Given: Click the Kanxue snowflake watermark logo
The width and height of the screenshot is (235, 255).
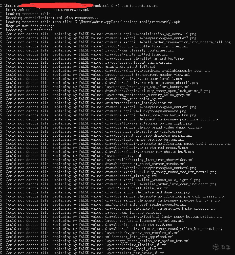Looking at the screenshot, I should (216, 246).
